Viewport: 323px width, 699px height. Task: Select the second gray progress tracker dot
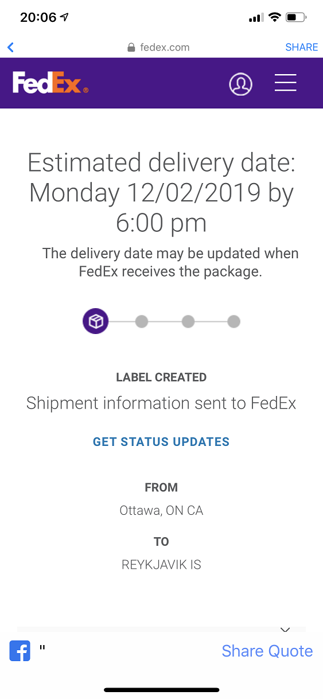point(142,322)
